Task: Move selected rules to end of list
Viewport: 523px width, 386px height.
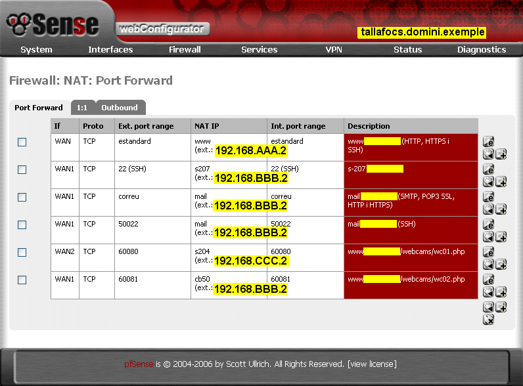Action: [x=488, y=307]
